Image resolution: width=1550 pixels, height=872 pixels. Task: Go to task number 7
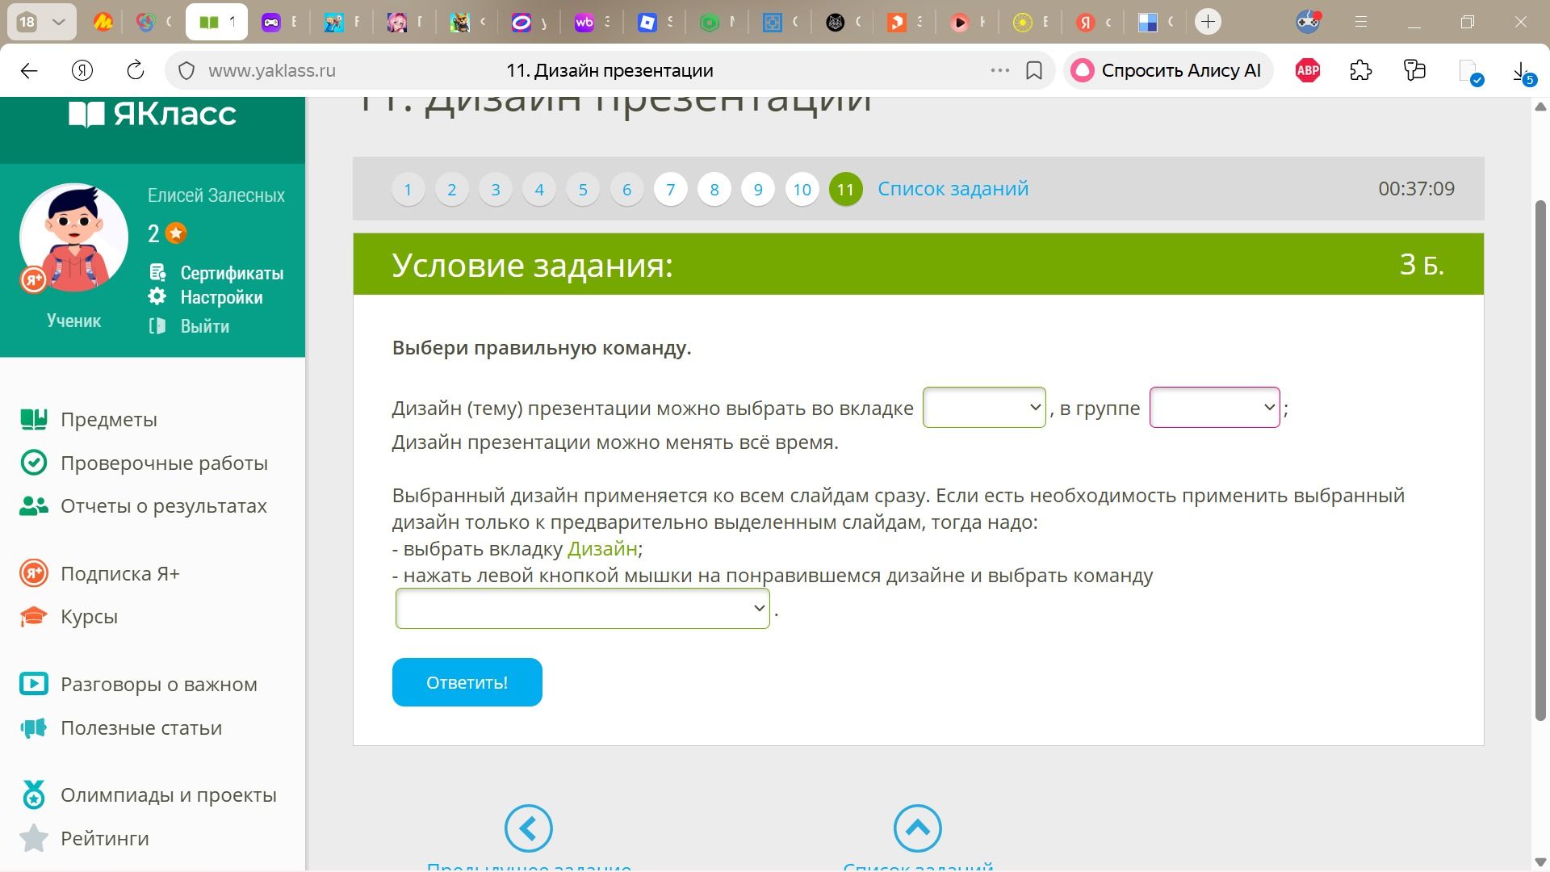[x=670, y=190]
